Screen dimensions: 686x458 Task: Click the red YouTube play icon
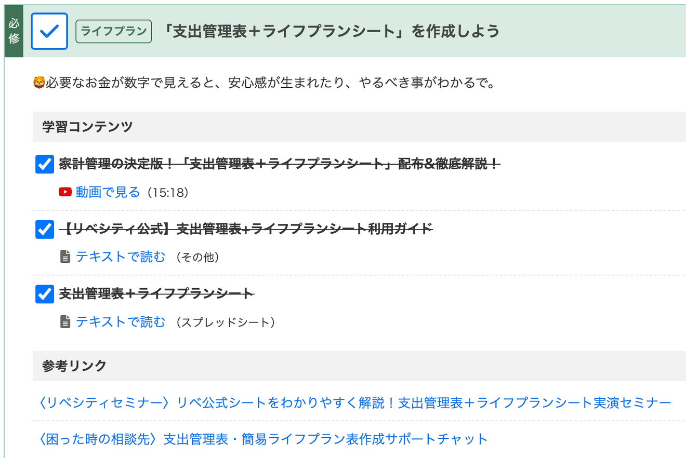tap(65, 192)
